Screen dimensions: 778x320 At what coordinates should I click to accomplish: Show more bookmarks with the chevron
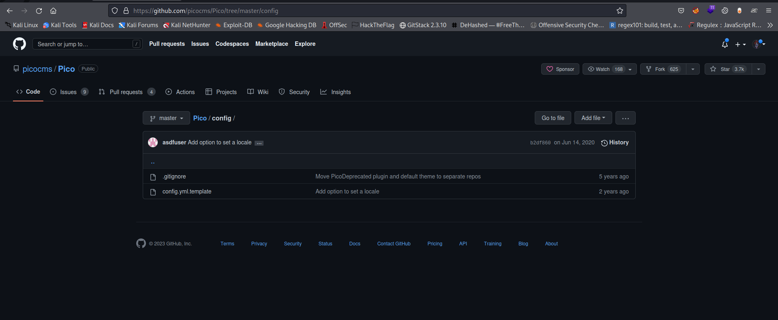click(x=770, y=25)
